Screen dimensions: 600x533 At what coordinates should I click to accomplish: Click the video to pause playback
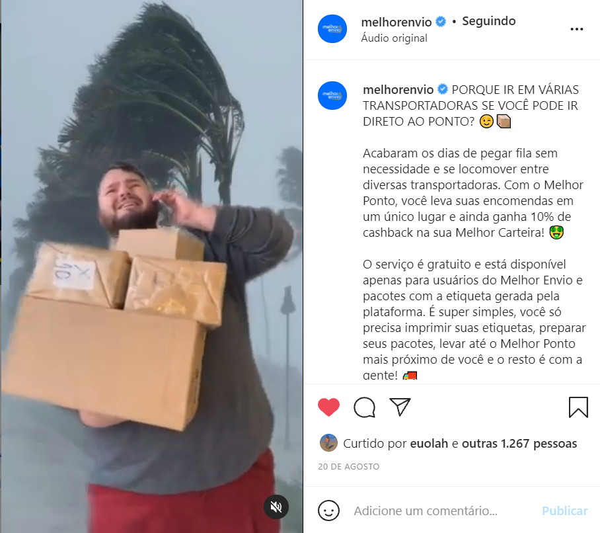[x=151, y=266]
